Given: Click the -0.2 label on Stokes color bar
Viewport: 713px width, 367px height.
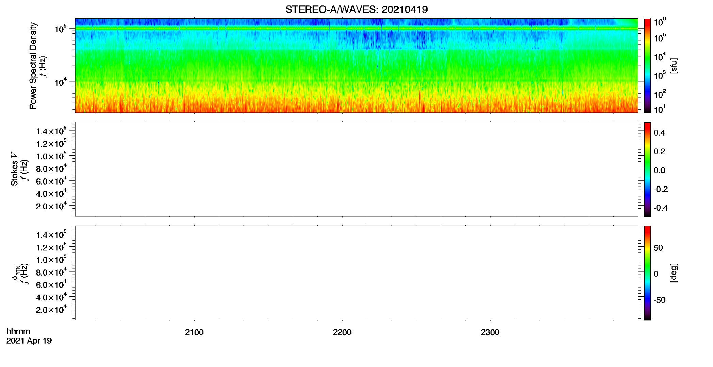Looking at the screenshot, I should coord(661,189).
